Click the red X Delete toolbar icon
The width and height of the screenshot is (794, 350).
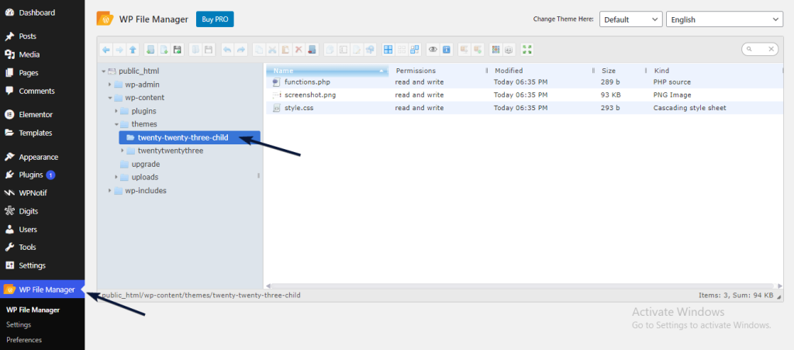299,50
